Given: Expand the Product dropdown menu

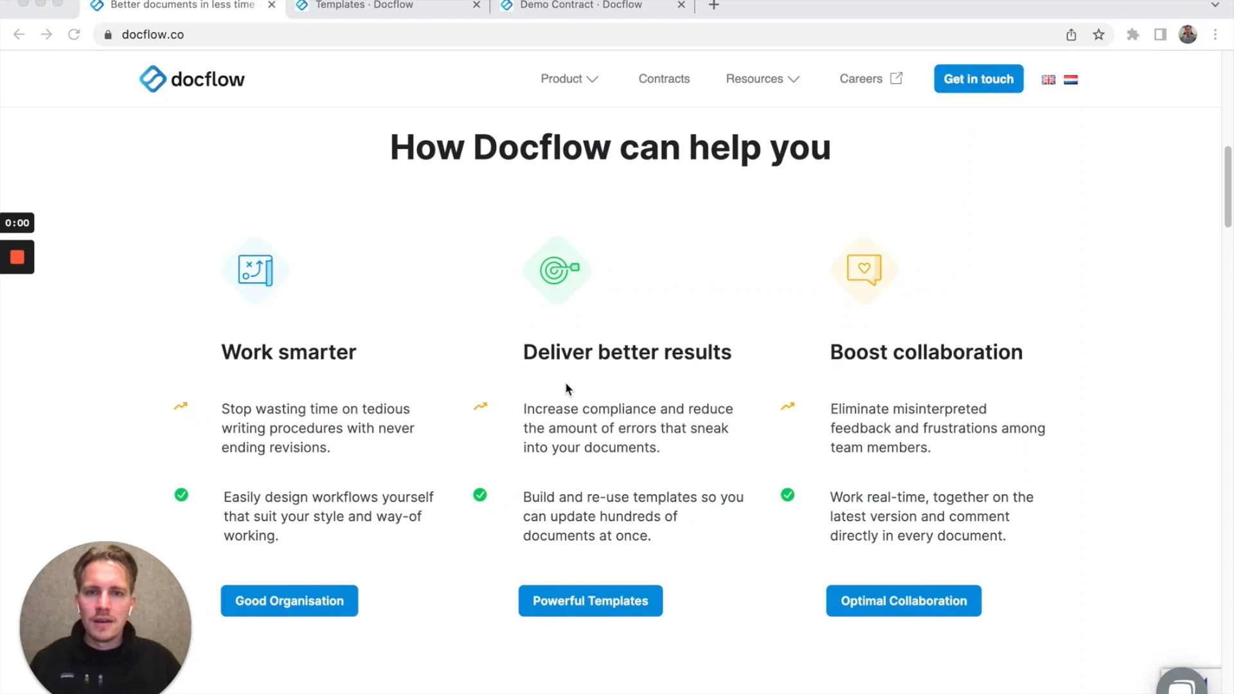Looking at the screenshot, I should (568, 78).
